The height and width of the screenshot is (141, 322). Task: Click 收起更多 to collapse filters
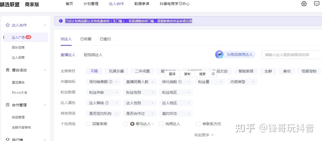point(204,135)
